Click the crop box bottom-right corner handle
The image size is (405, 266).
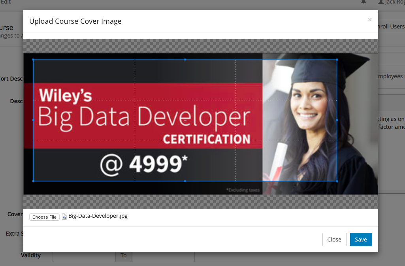[337, 181]
